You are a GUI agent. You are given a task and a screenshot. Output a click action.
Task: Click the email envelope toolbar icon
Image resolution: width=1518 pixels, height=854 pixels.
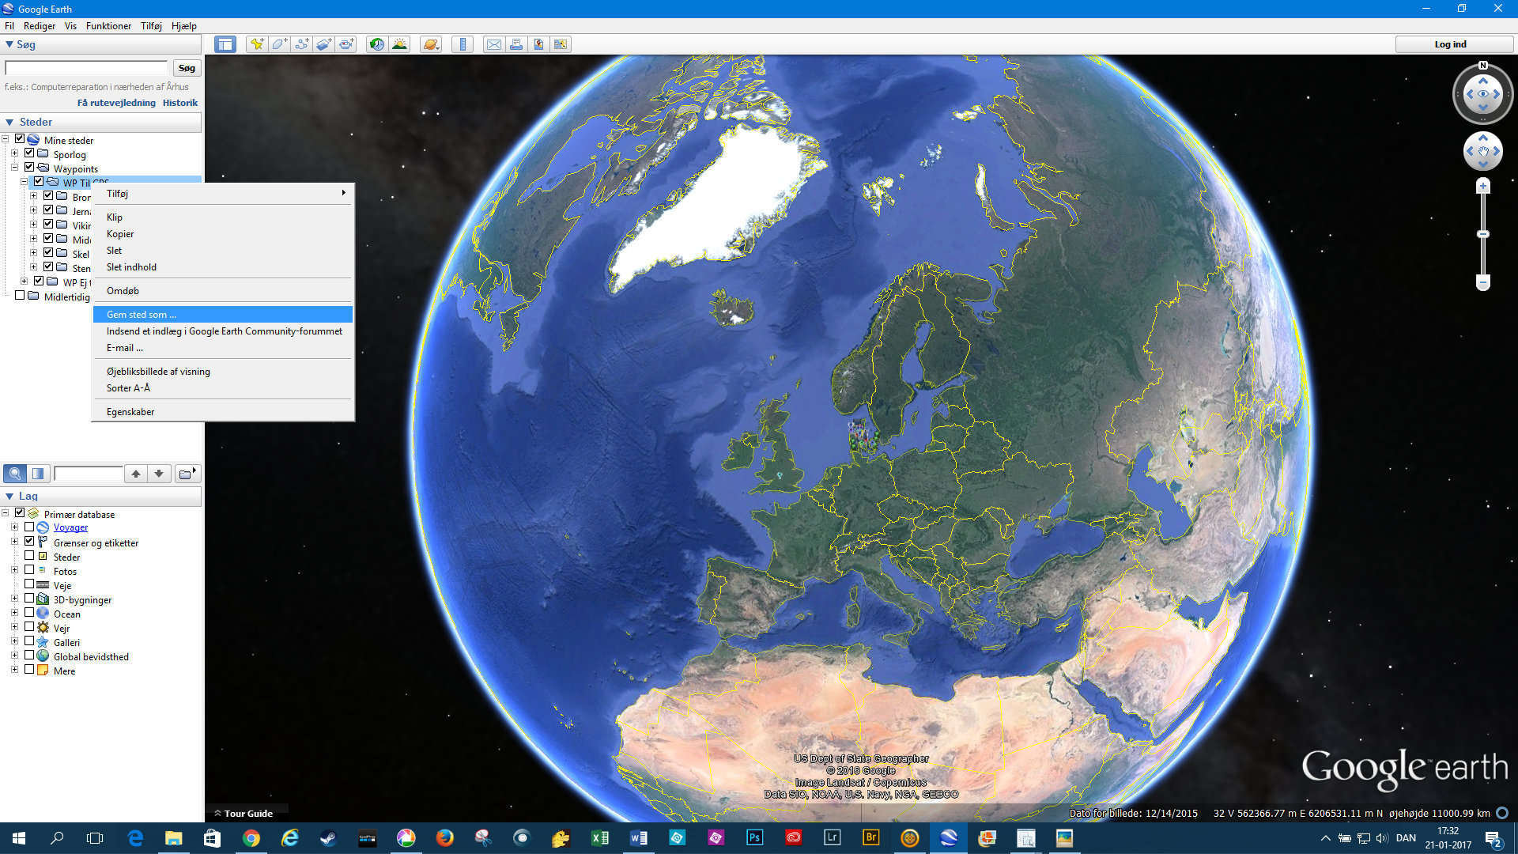click(494, 44)
